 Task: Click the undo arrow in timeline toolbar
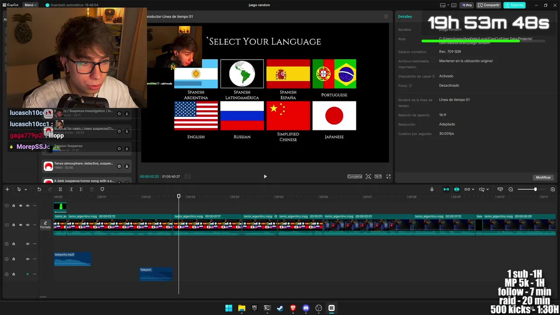39,189
